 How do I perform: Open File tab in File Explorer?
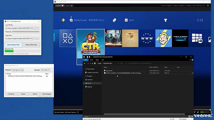tap(86, 60)
